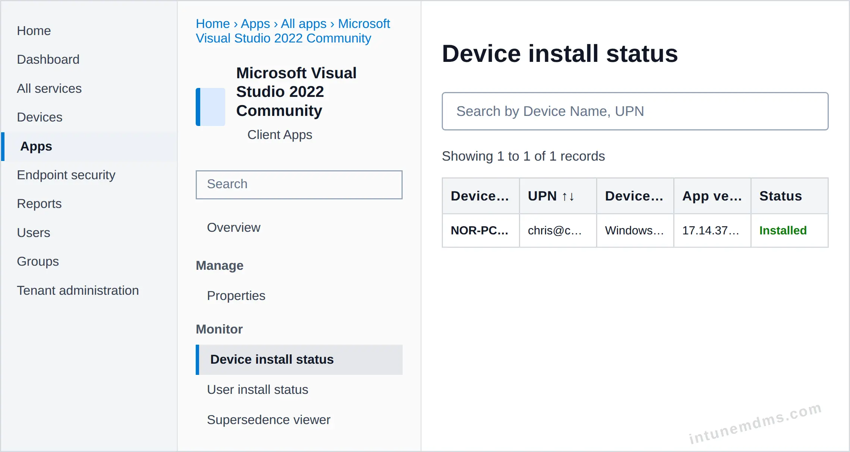Viewport: 850px width, 452px height.
Task: Open the NOR-PC device row link
Action: coord(479,230)
